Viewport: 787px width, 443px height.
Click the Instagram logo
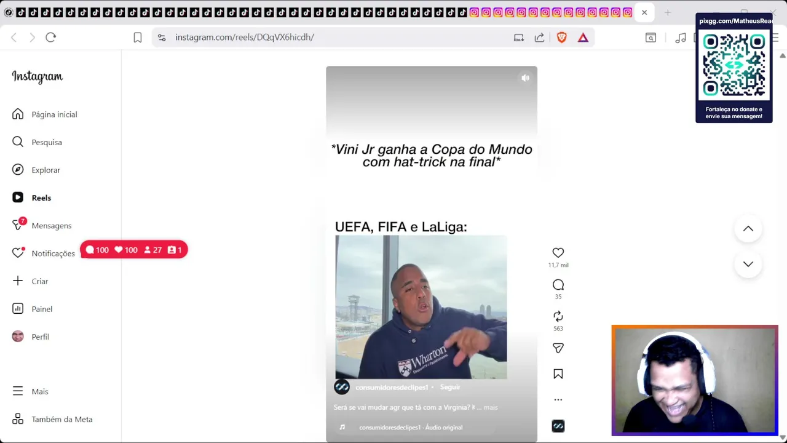(x=37, y=76)
